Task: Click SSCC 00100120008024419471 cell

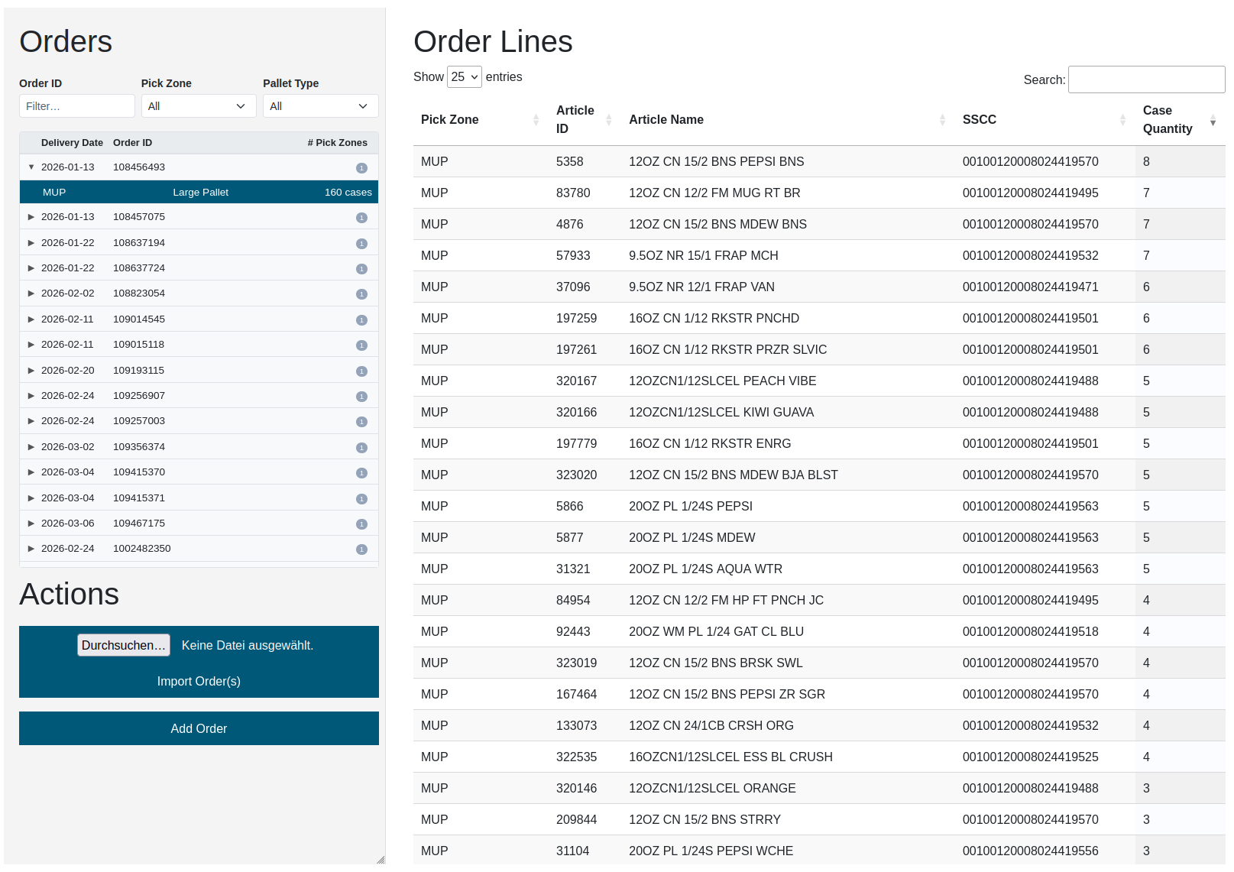Action: [x=1030, y=287]
